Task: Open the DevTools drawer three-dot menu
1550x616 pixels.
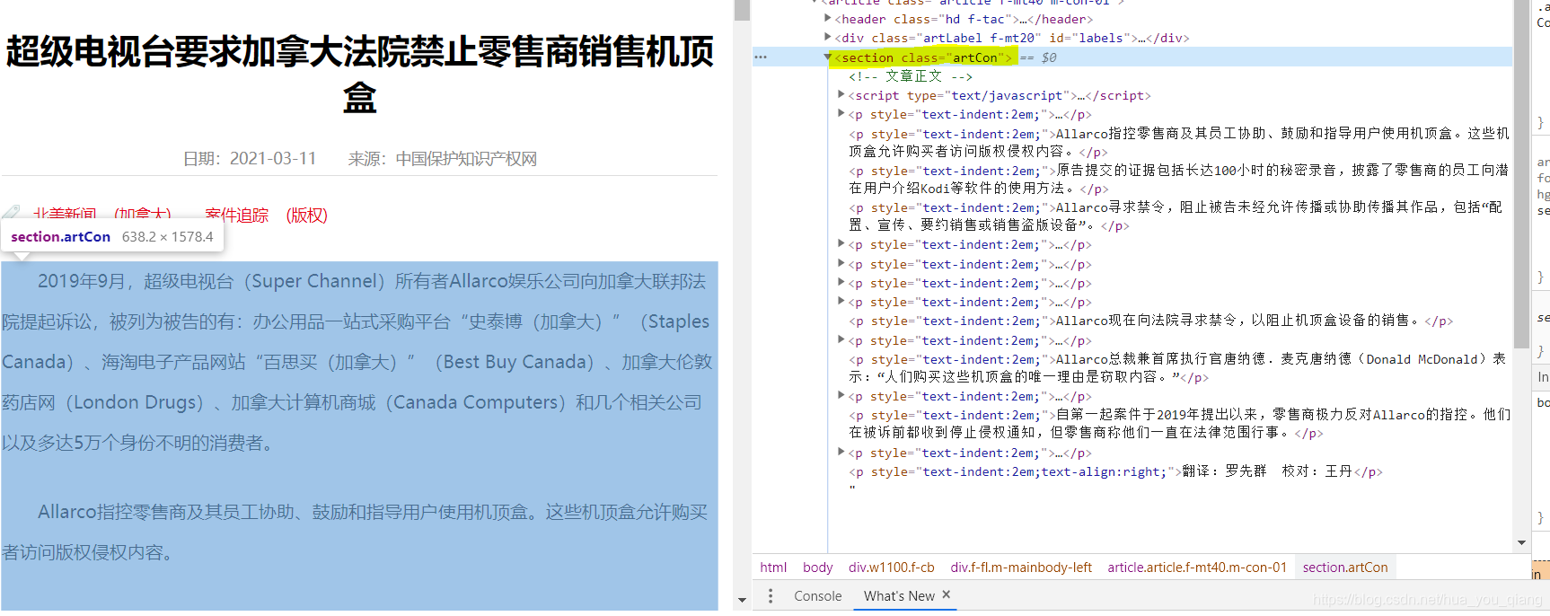Action: 771,595
